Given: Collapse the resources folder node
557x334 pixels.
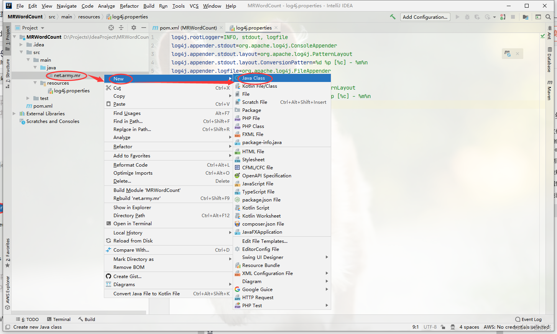Looking at the screenshot, I should tap(35, 83).
